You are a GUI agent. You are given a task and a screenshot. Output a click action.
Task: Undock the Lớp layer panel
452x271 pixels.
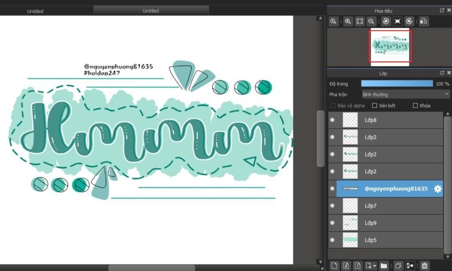pyautogui.click(x=442, y=73)
